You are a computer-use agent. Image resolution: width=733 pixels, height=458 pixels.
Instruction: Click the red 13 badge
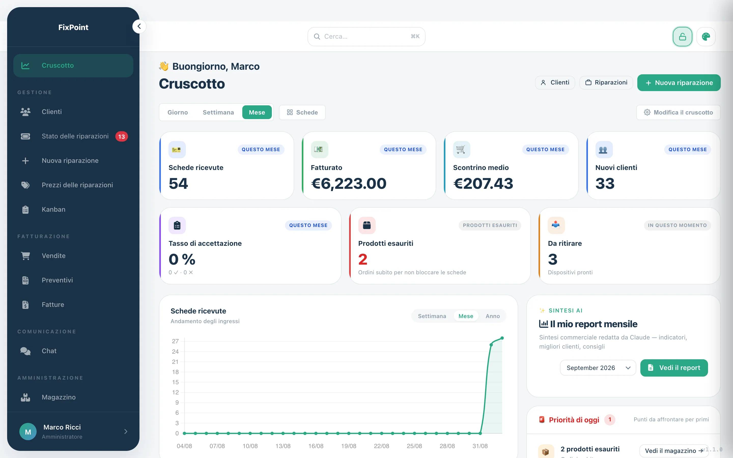click(x=121, y=137)
